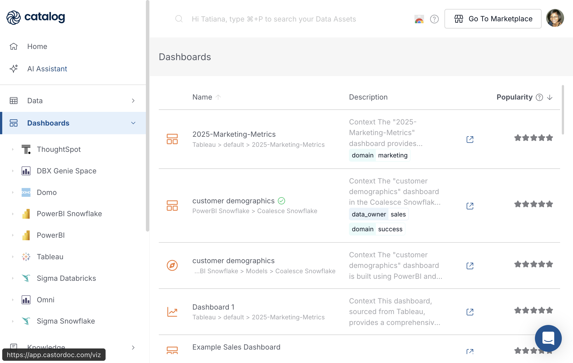Click the dashboard icon of 2025-Marketing-Metrics
The height and width of the screenshot is (363, 573).
point(172,139)
